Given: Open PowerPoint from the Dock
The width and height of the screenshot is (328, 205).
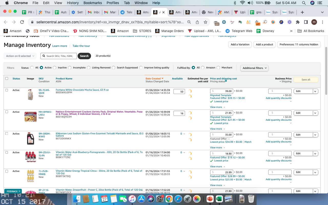Looking at the screenshot, I should point(210,199).
